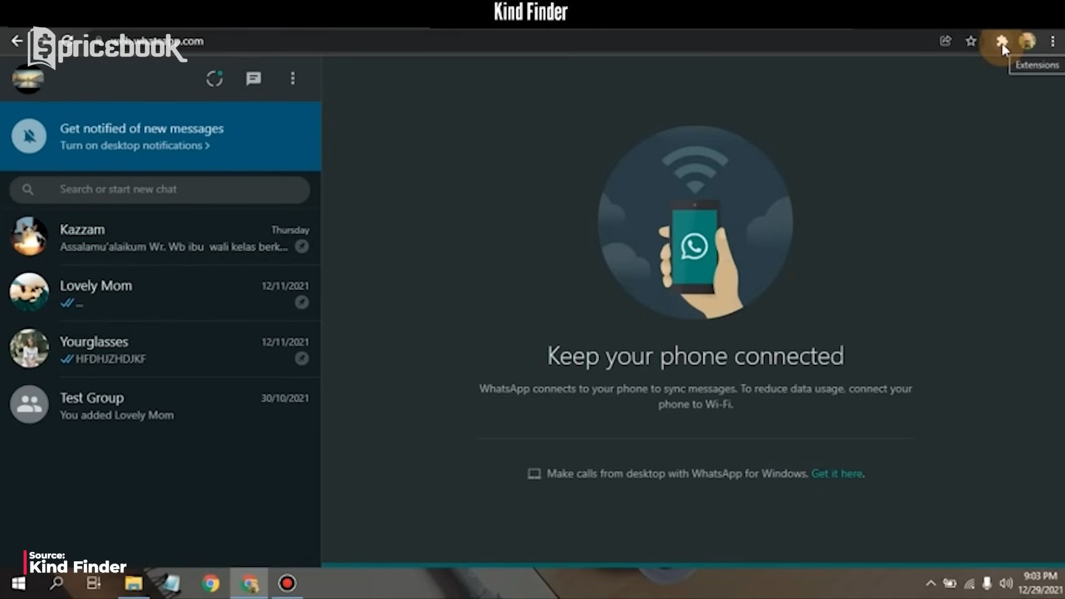Click the battery icon in system tray
Viewport: 1065px width, 599px height.
tap(950, 583)
